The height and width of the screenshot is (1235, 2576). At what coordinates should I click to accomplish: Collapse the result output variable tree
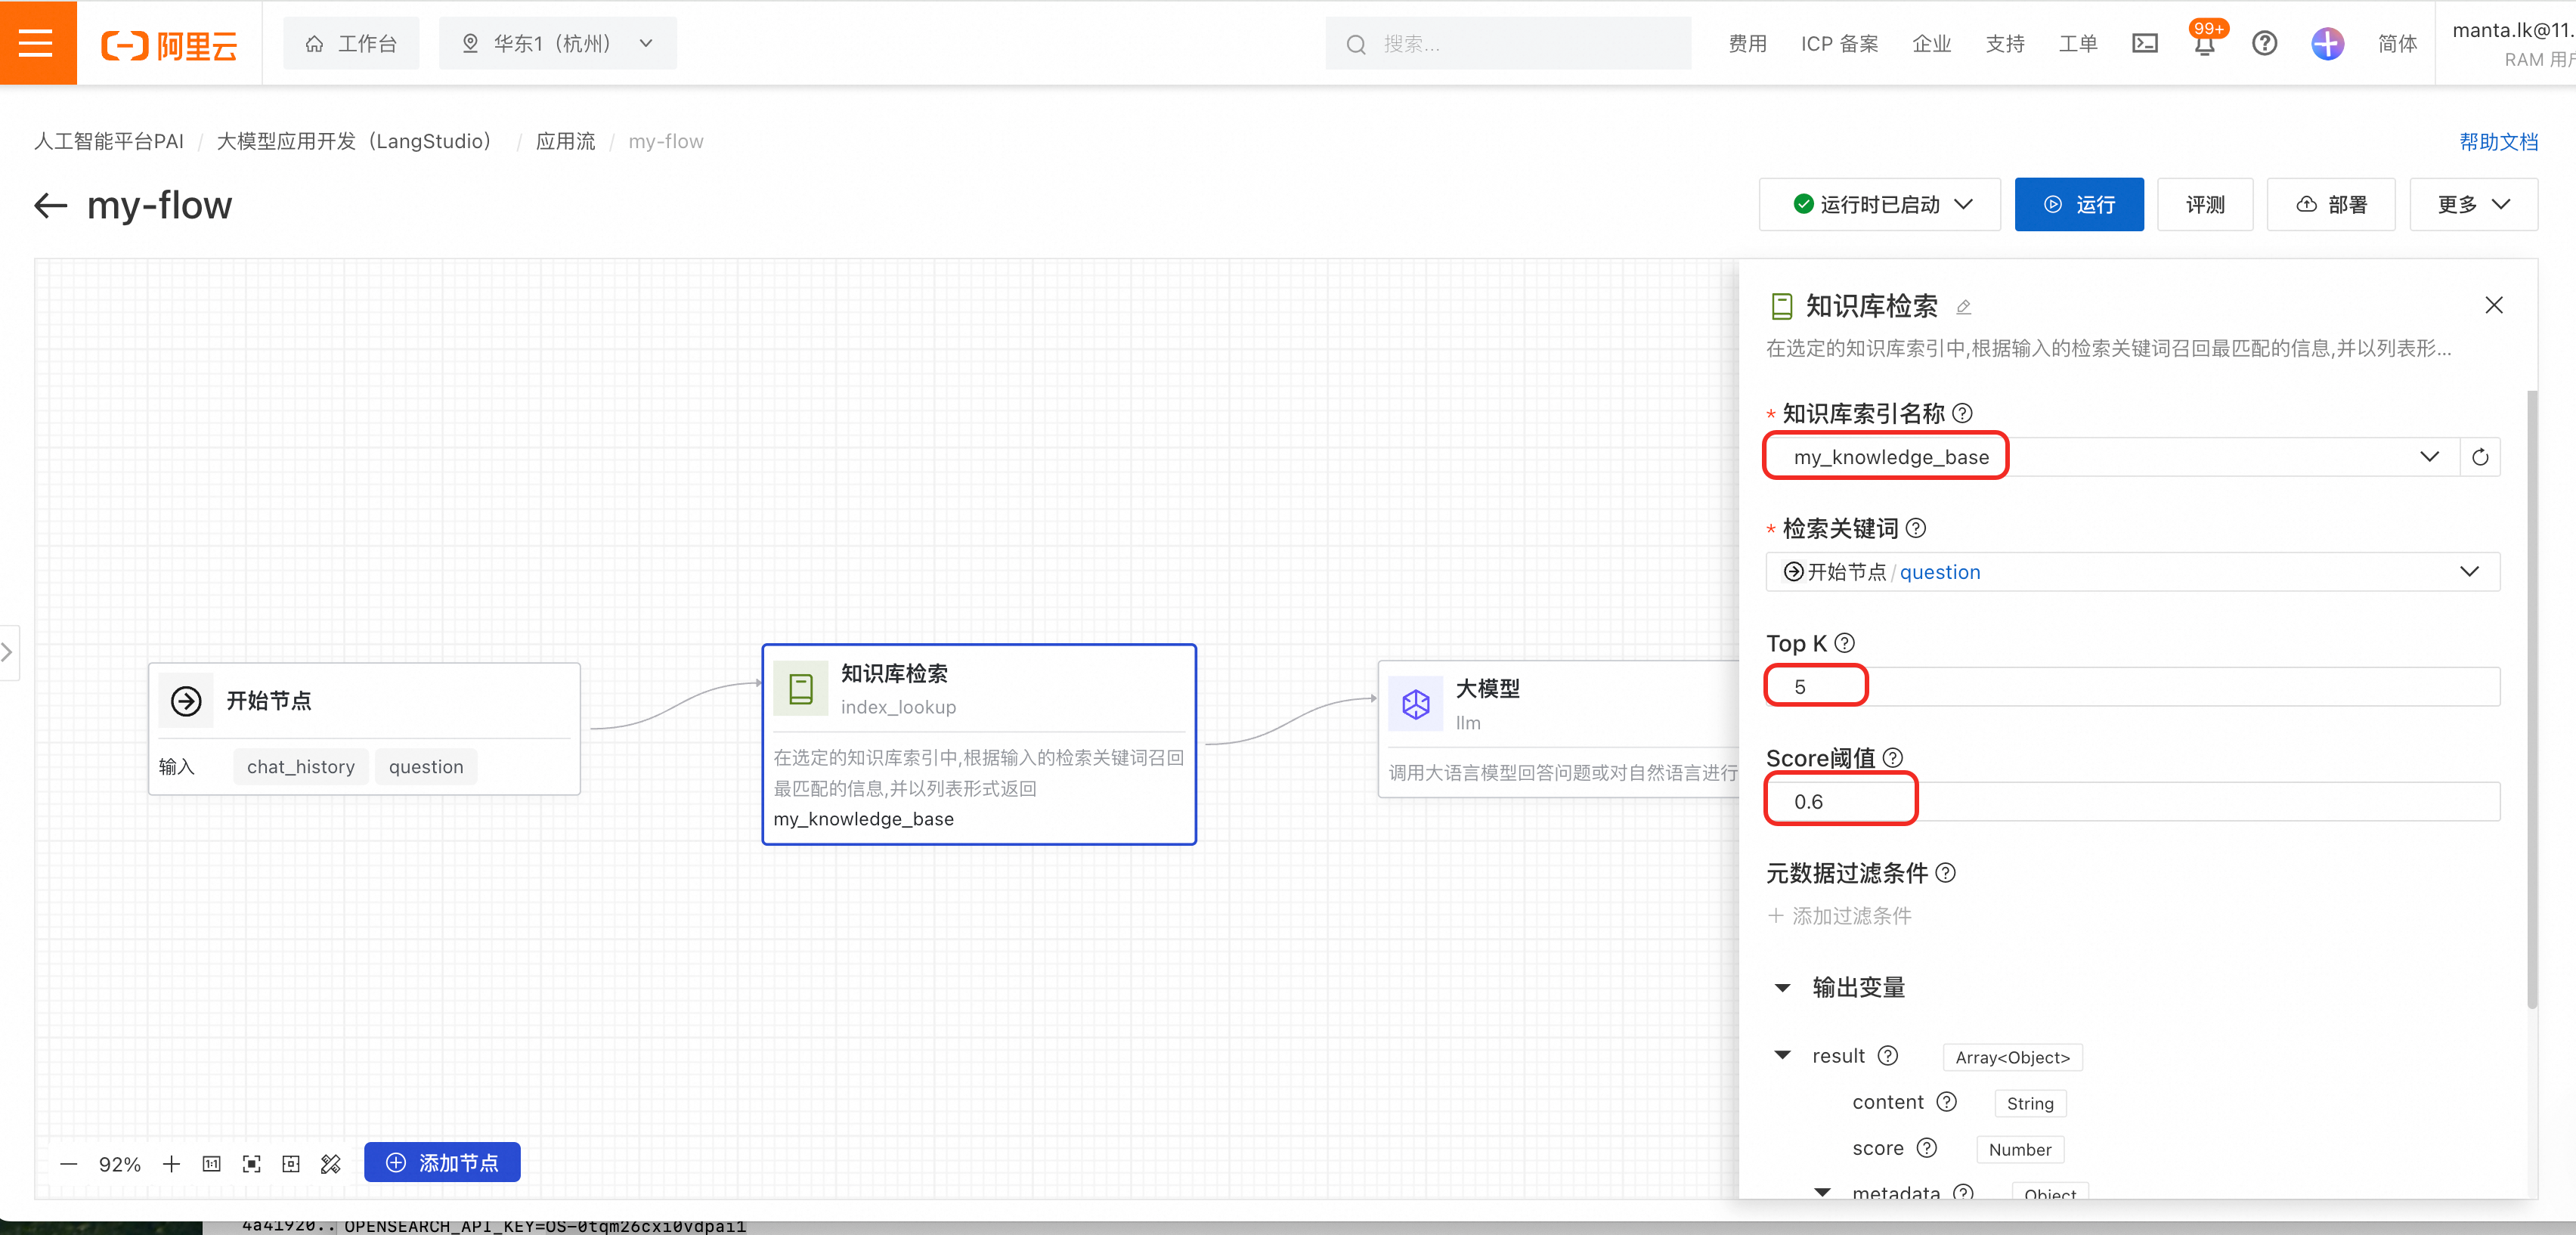(x=1782, y=1055)
